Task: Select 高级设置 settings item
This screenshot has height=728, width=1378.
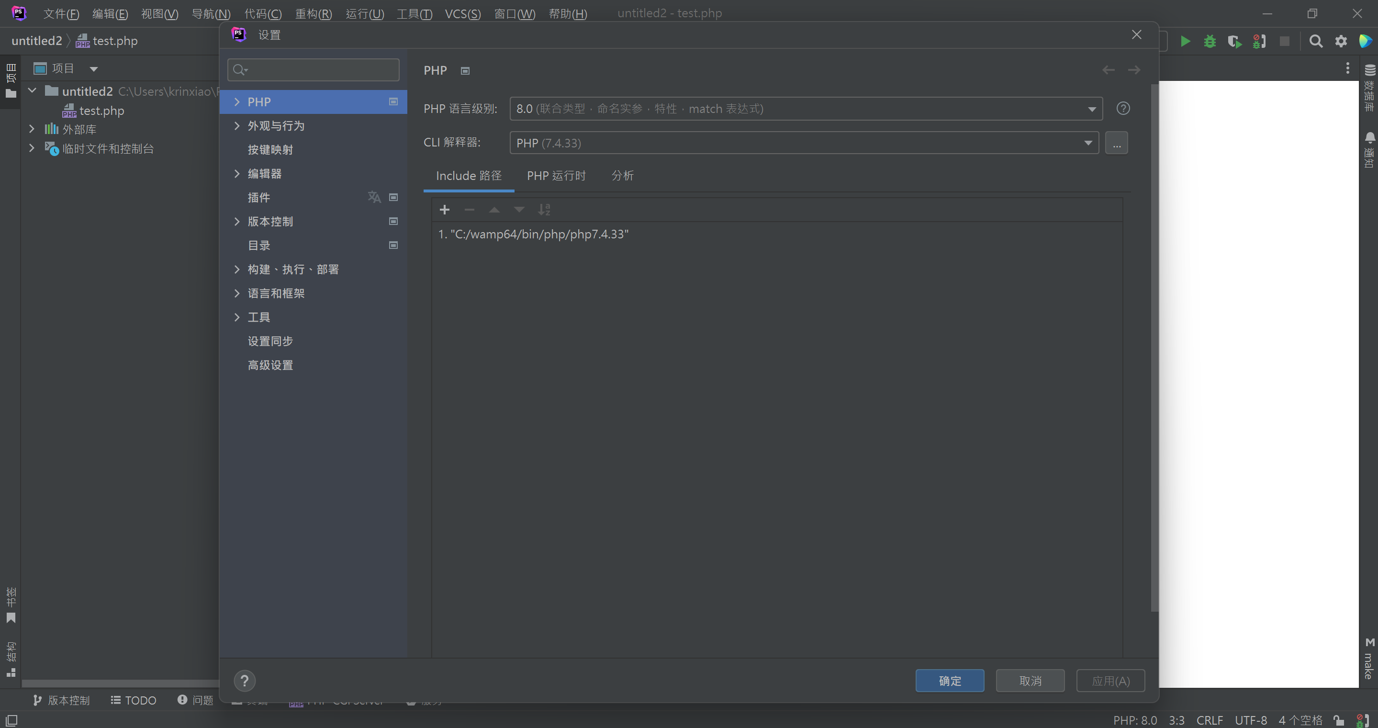Action: (270, 365)
